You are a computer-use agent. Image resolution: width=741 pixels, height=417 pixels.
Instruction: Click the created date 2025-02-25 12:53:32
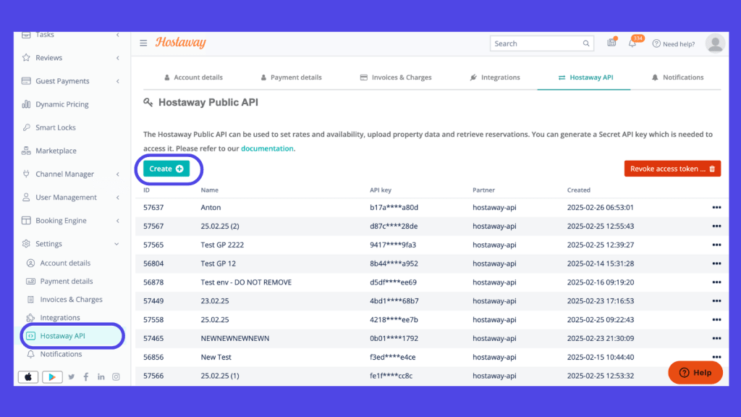[601, 376]
